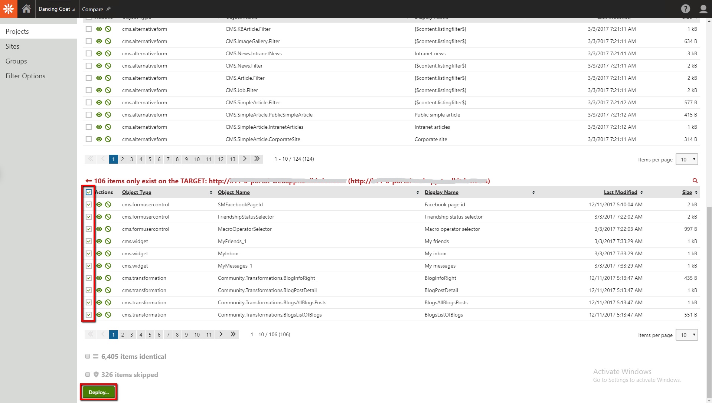Sort target items by Size
The width and height of the screenshot is (712, 403).
[x=687, y=192]
